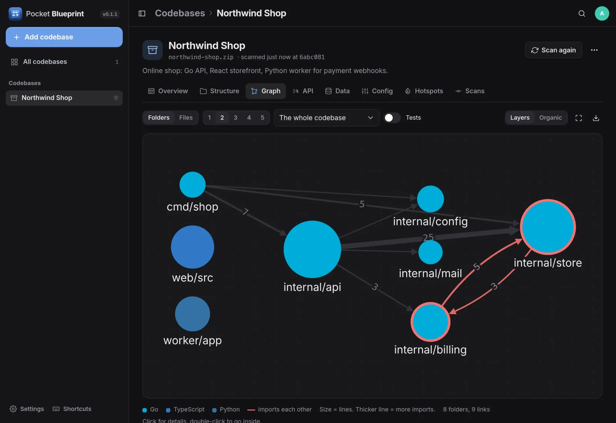Set graph depth to 1

(209, 118)
